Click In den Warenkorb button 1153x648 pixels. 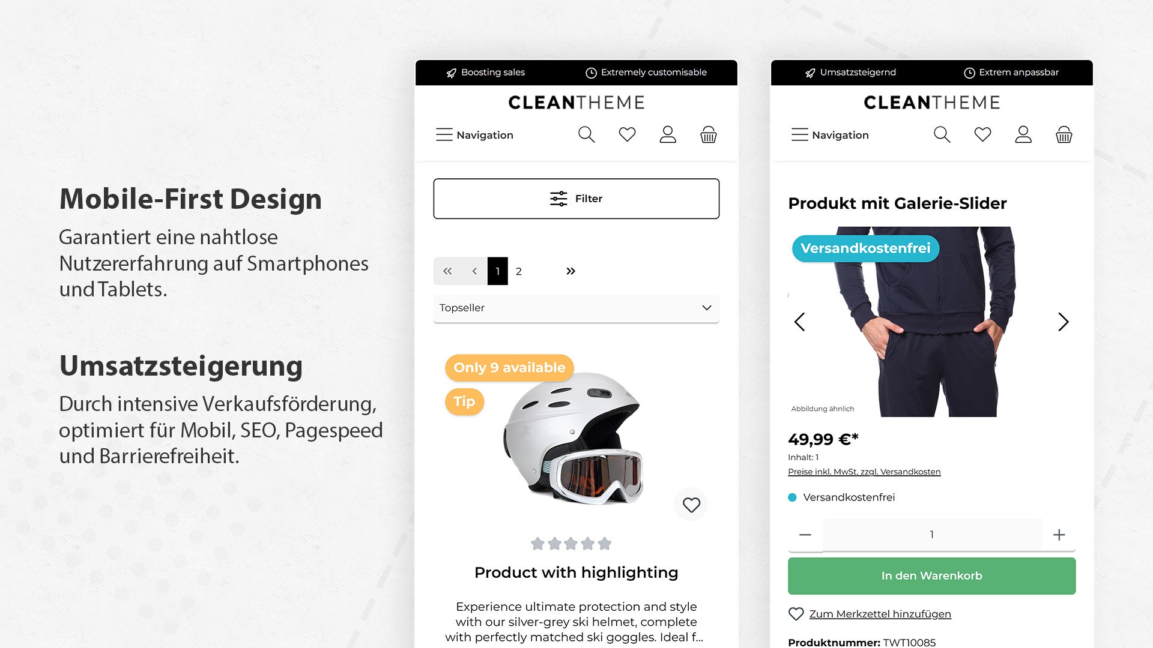[932, 575]
